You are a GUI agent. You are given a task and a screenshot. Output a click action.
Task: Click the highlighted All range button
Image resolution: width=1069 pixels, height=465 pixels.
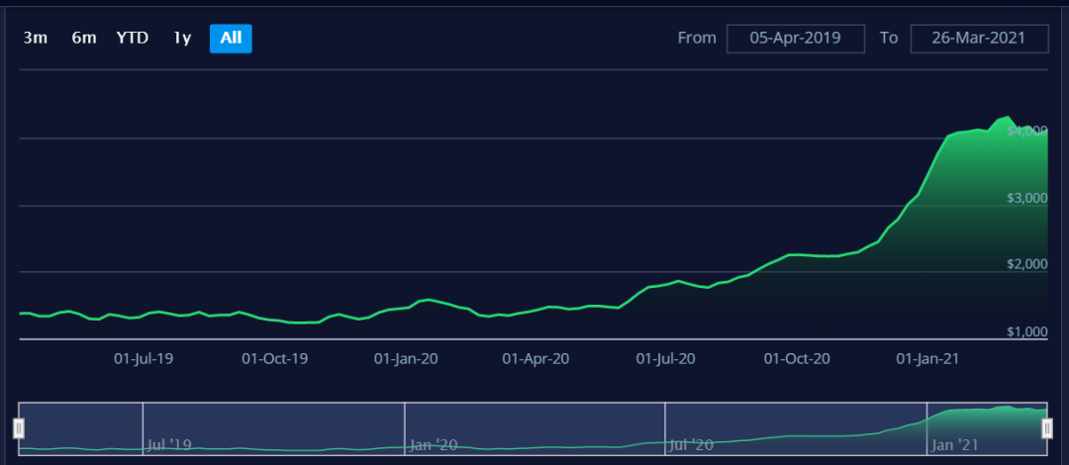[x=231, y=39]
